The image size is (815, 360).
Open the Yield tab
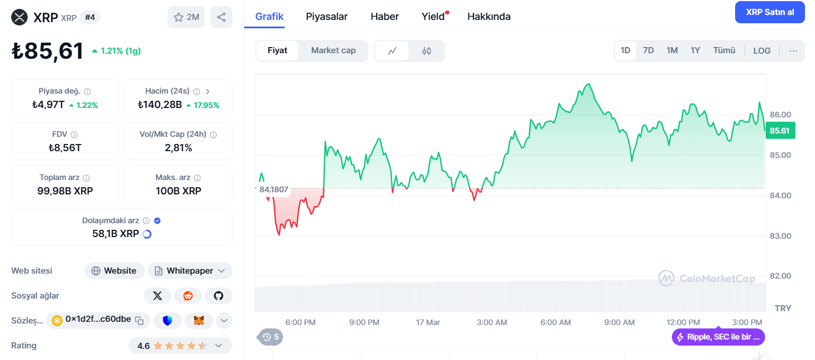pyautogui.click(x=433, y=17)
